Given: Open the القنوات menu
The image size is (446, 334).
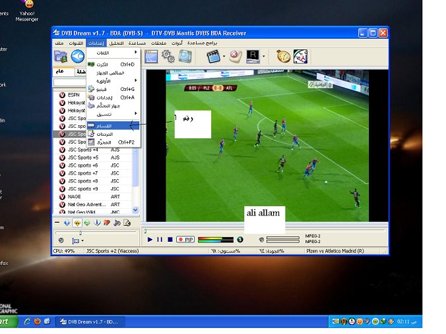Looking at the screenshot, I should coord(76,43).
